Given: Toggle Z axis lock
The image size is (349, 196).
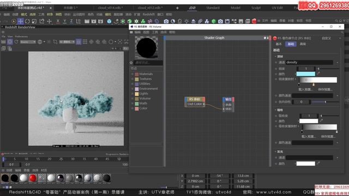Looking at the screenshot, I should click(71, 21).
